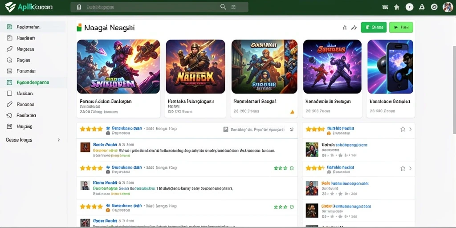Select the highlighted green "Aadendeganno" sidebar item
This screenshot has height=228, width=456.
[33, 82]
